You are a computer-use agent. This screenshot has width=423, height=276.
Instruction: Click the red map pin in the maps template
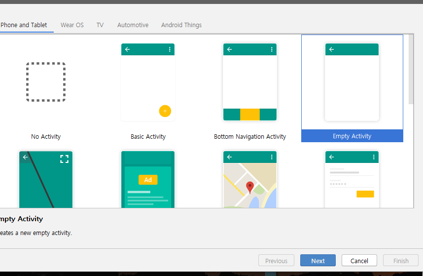click(x=250, y=188)
